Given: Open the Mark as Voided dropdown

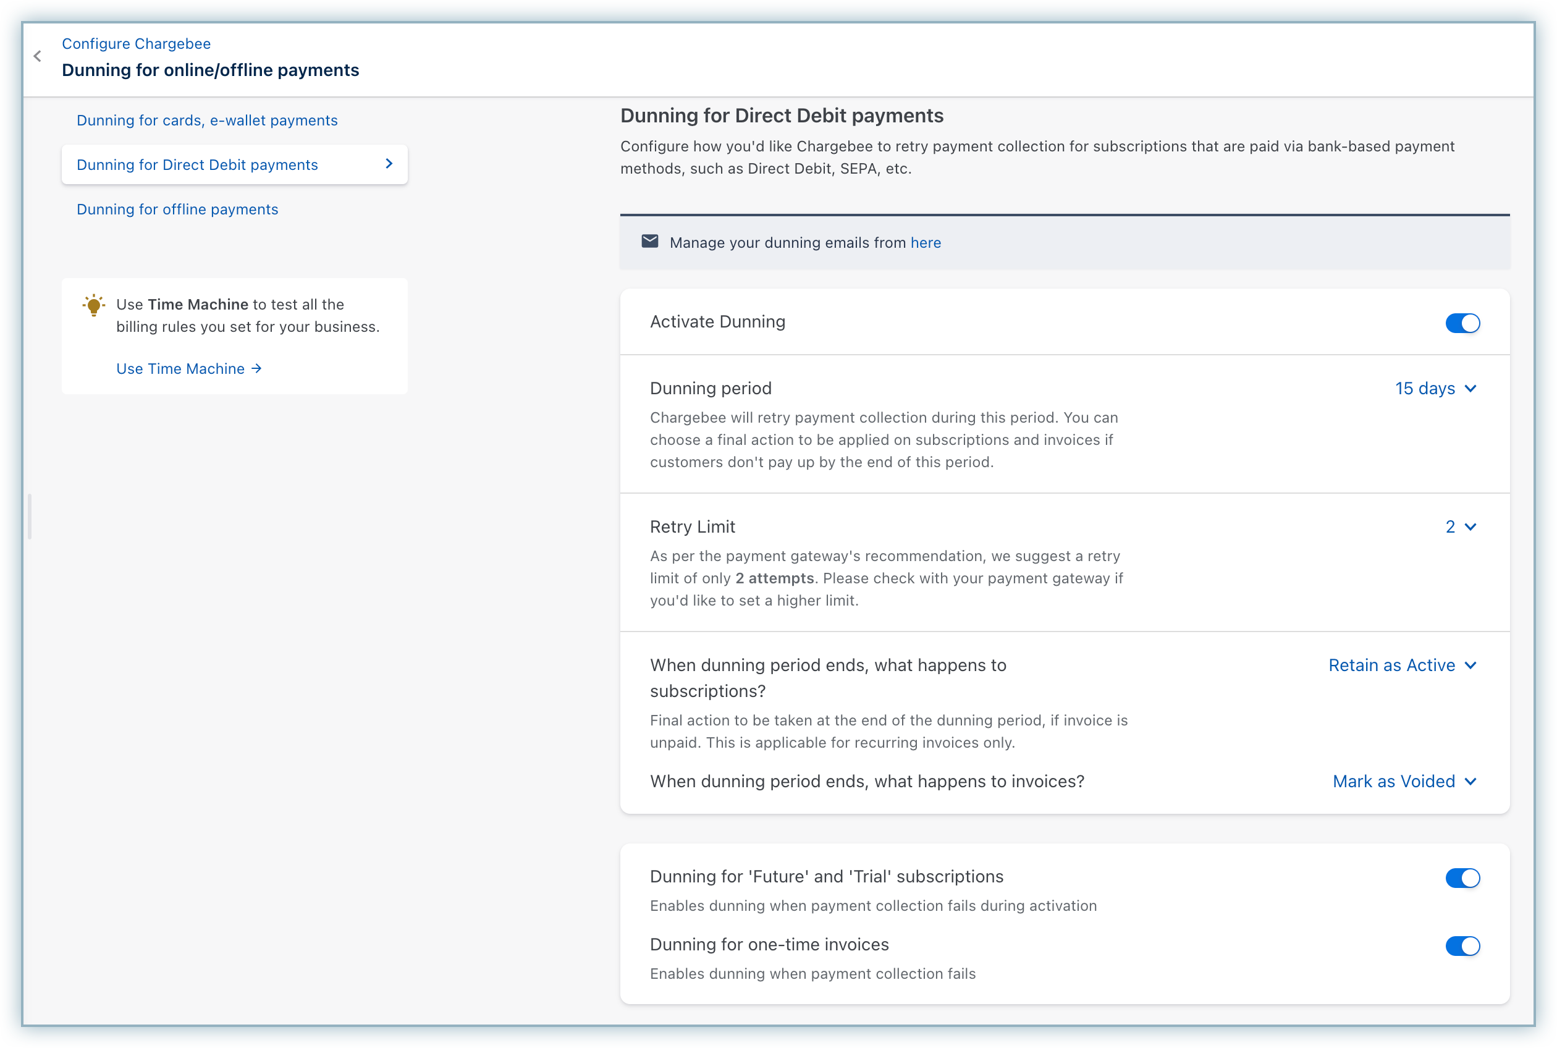Looking at the screenshot, I should pyautogui.click(x=1404, y=781).
